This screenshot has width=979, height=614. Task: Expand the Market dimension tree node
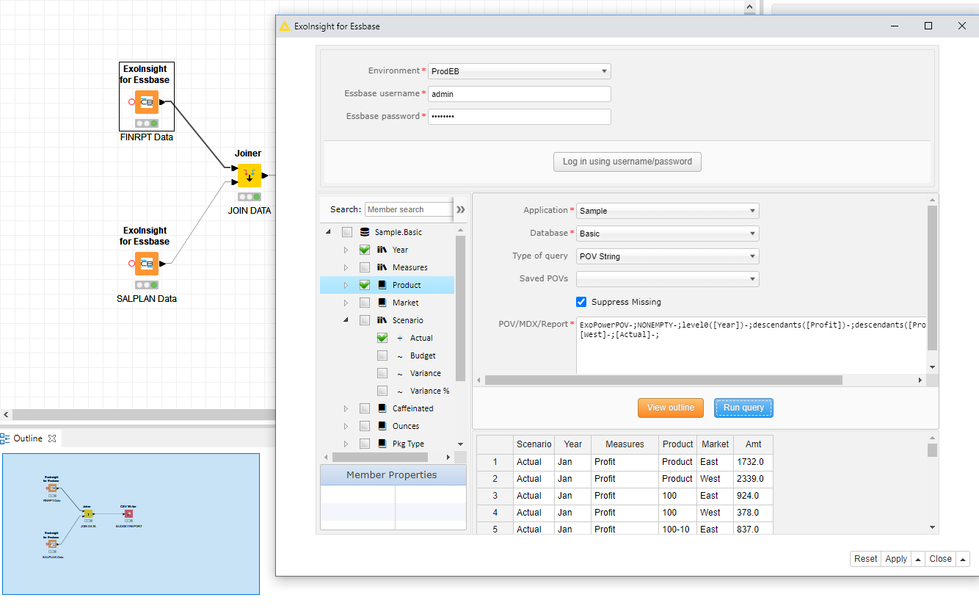click(x=346, y=303)
